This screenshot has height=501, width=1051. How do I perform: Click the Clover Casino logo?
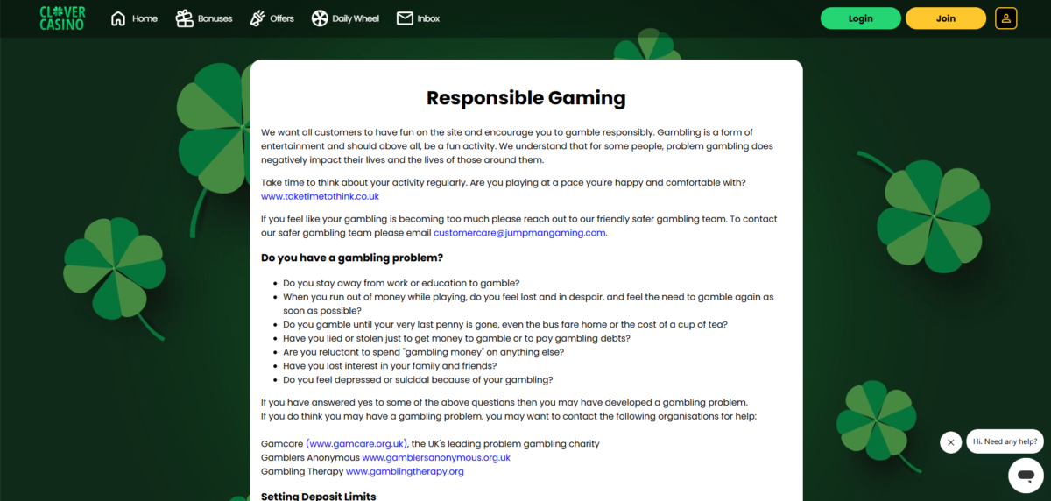(x=62, y=18)
